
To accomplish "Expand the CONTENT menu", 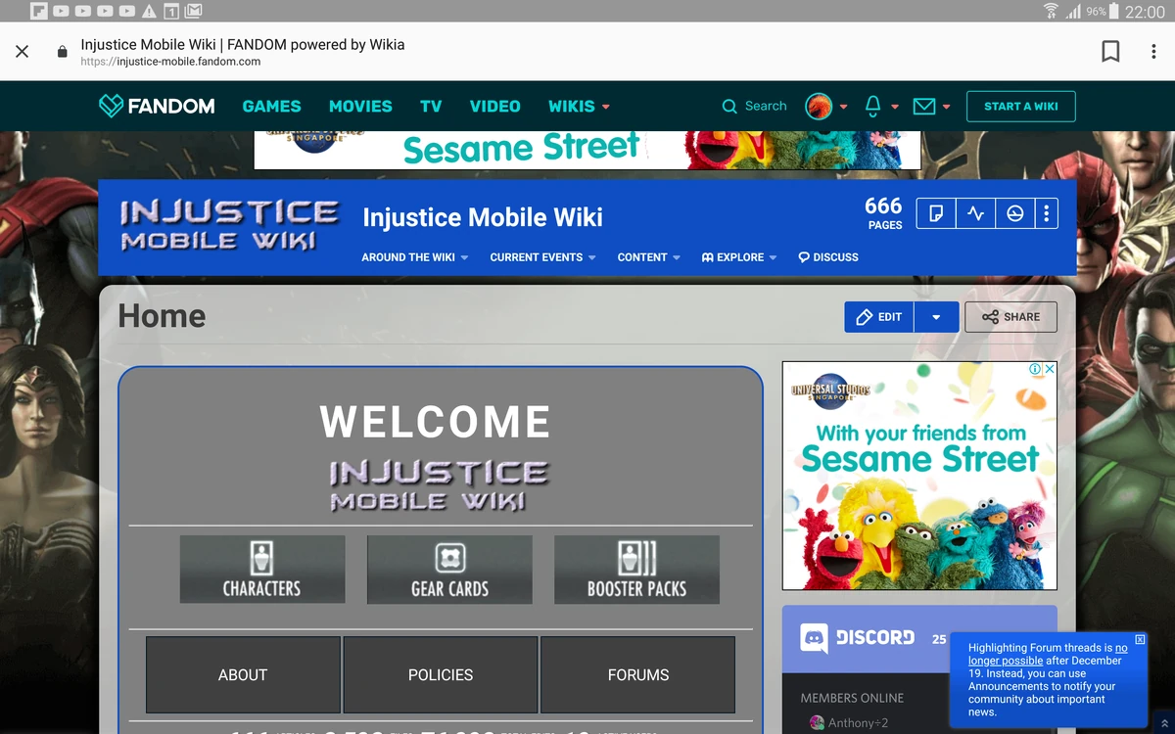I will [x=649, y=257].
